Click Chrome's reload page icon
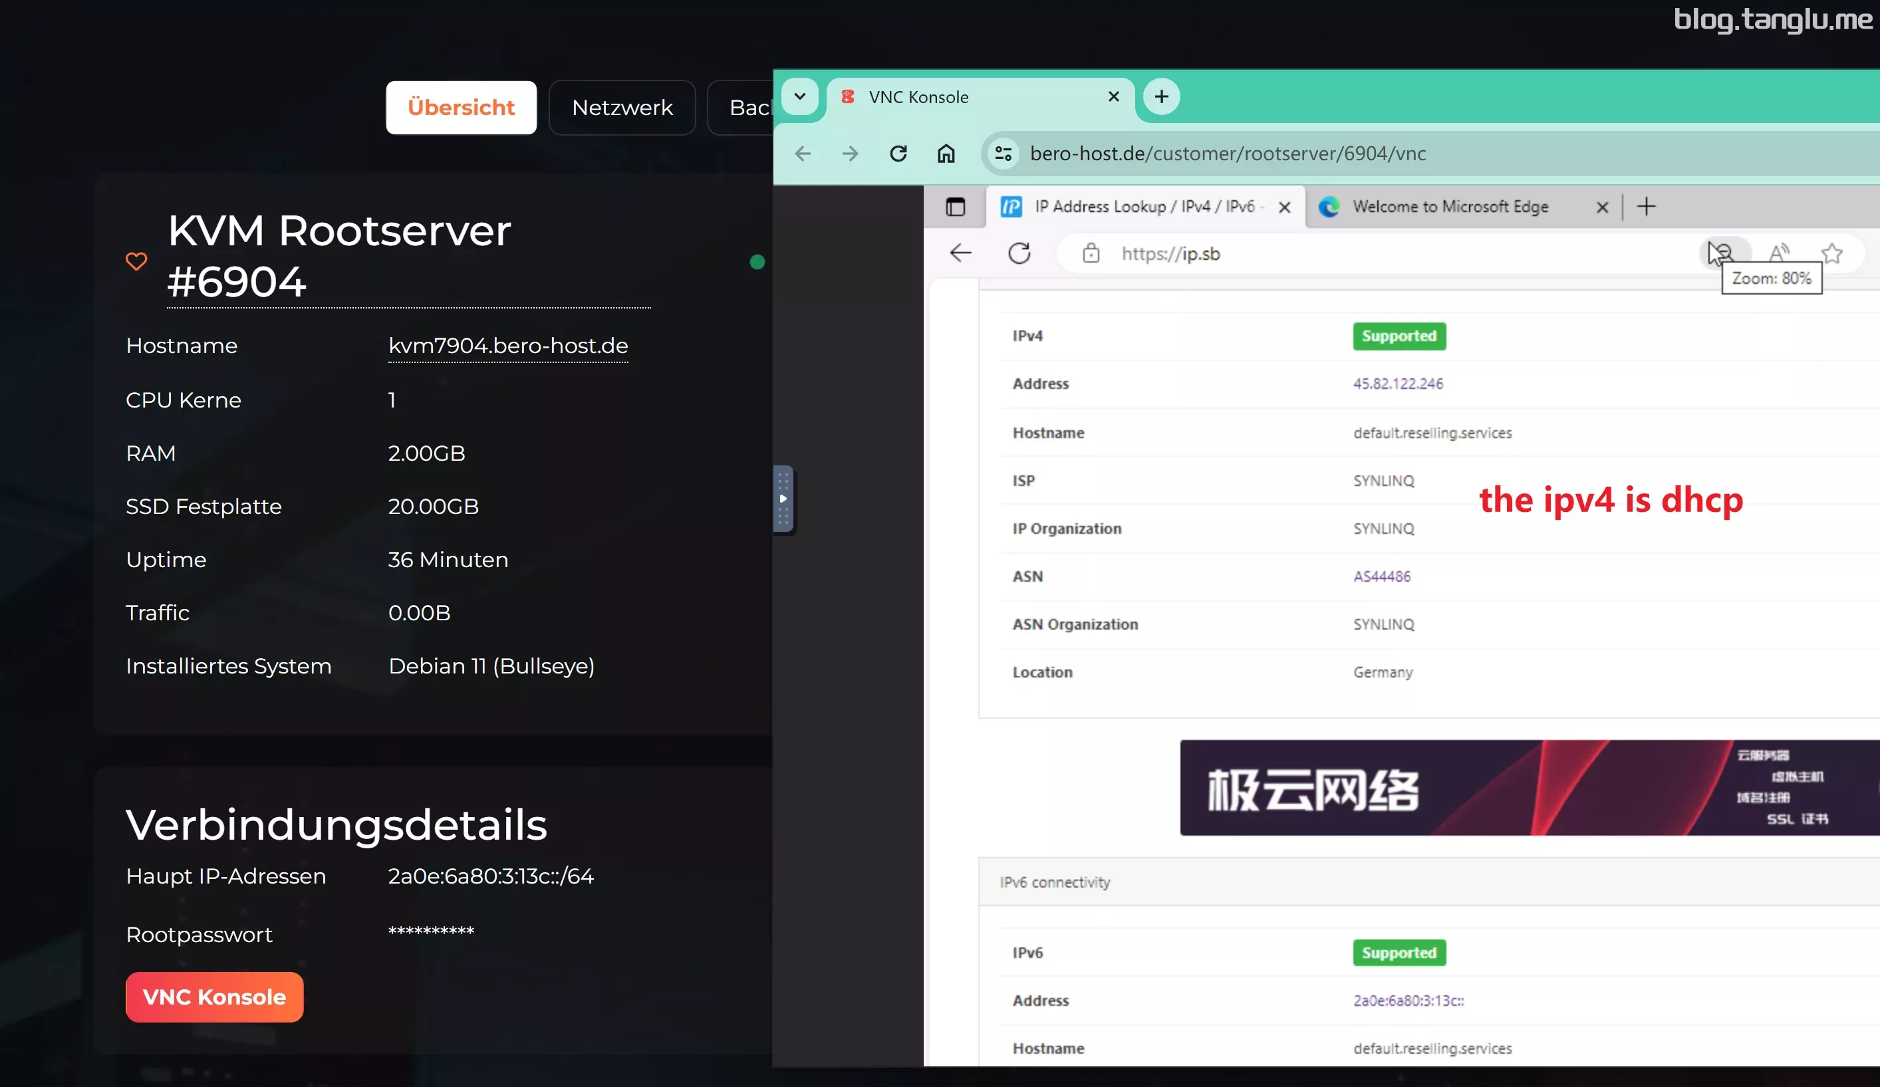1880x1087 pixels. coord(898,154)
